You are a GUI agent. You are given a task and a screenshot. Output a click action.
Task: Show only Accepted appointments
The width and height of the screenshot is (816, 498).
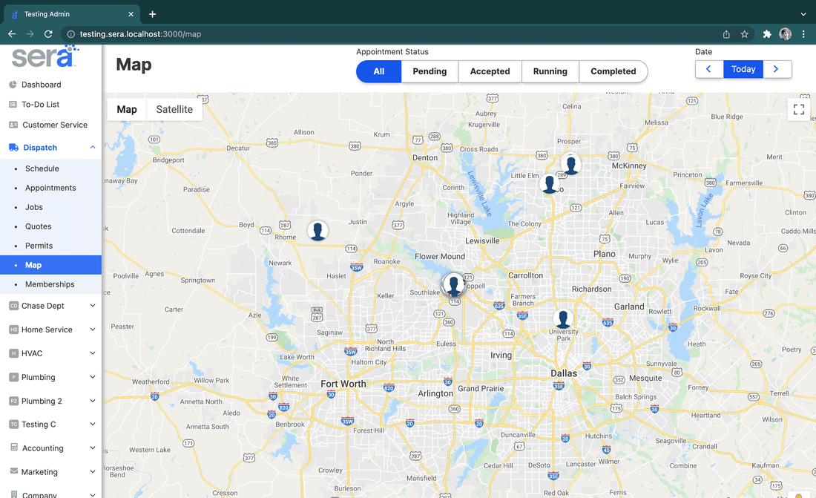click(490, 71)
